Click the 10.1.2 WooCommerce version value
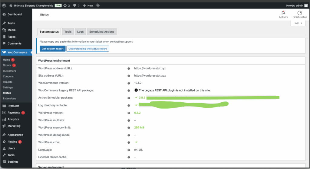The width and height of the screenshot is (310, 169). tap(138, 83)
